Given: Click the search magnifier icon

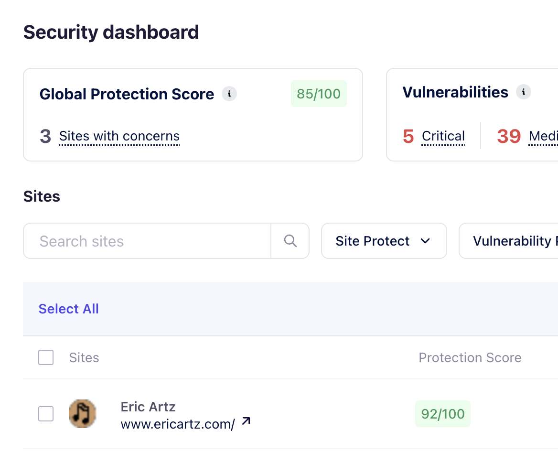Looking at the screenshot, I should click(290, 241).
